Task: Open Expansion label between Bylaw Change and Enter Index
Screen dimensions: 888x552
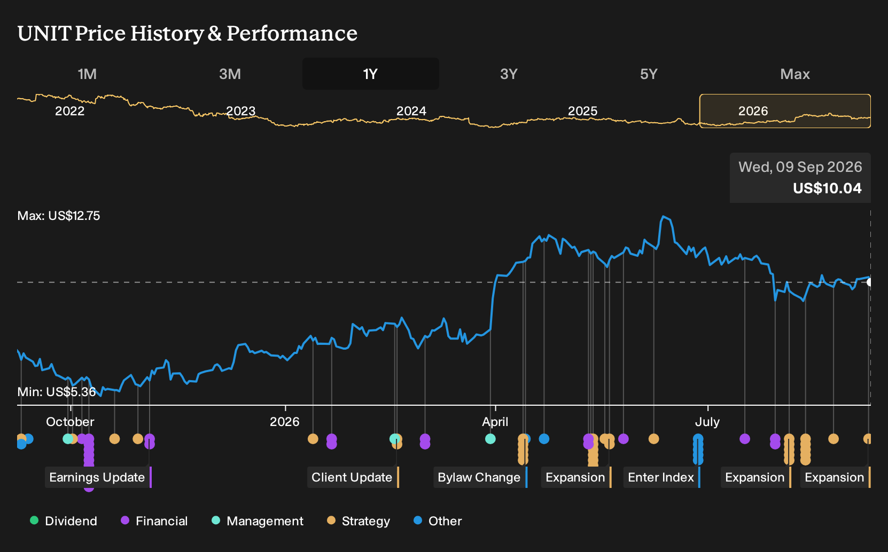Action: (x=577, y=477)
